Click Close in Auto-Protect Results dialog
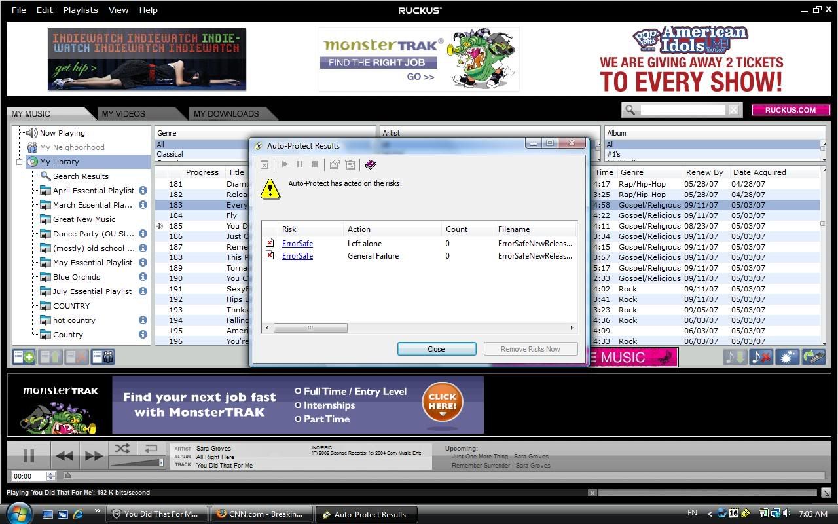Image resolution: width=838 pixels, height=524 pixels. [436, 349]
